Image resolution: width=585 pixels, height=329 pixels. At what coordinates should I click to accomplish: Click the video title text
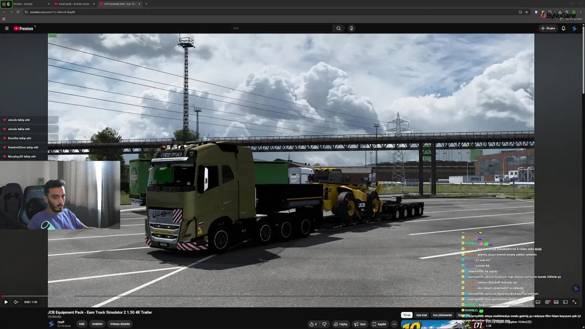100,313
